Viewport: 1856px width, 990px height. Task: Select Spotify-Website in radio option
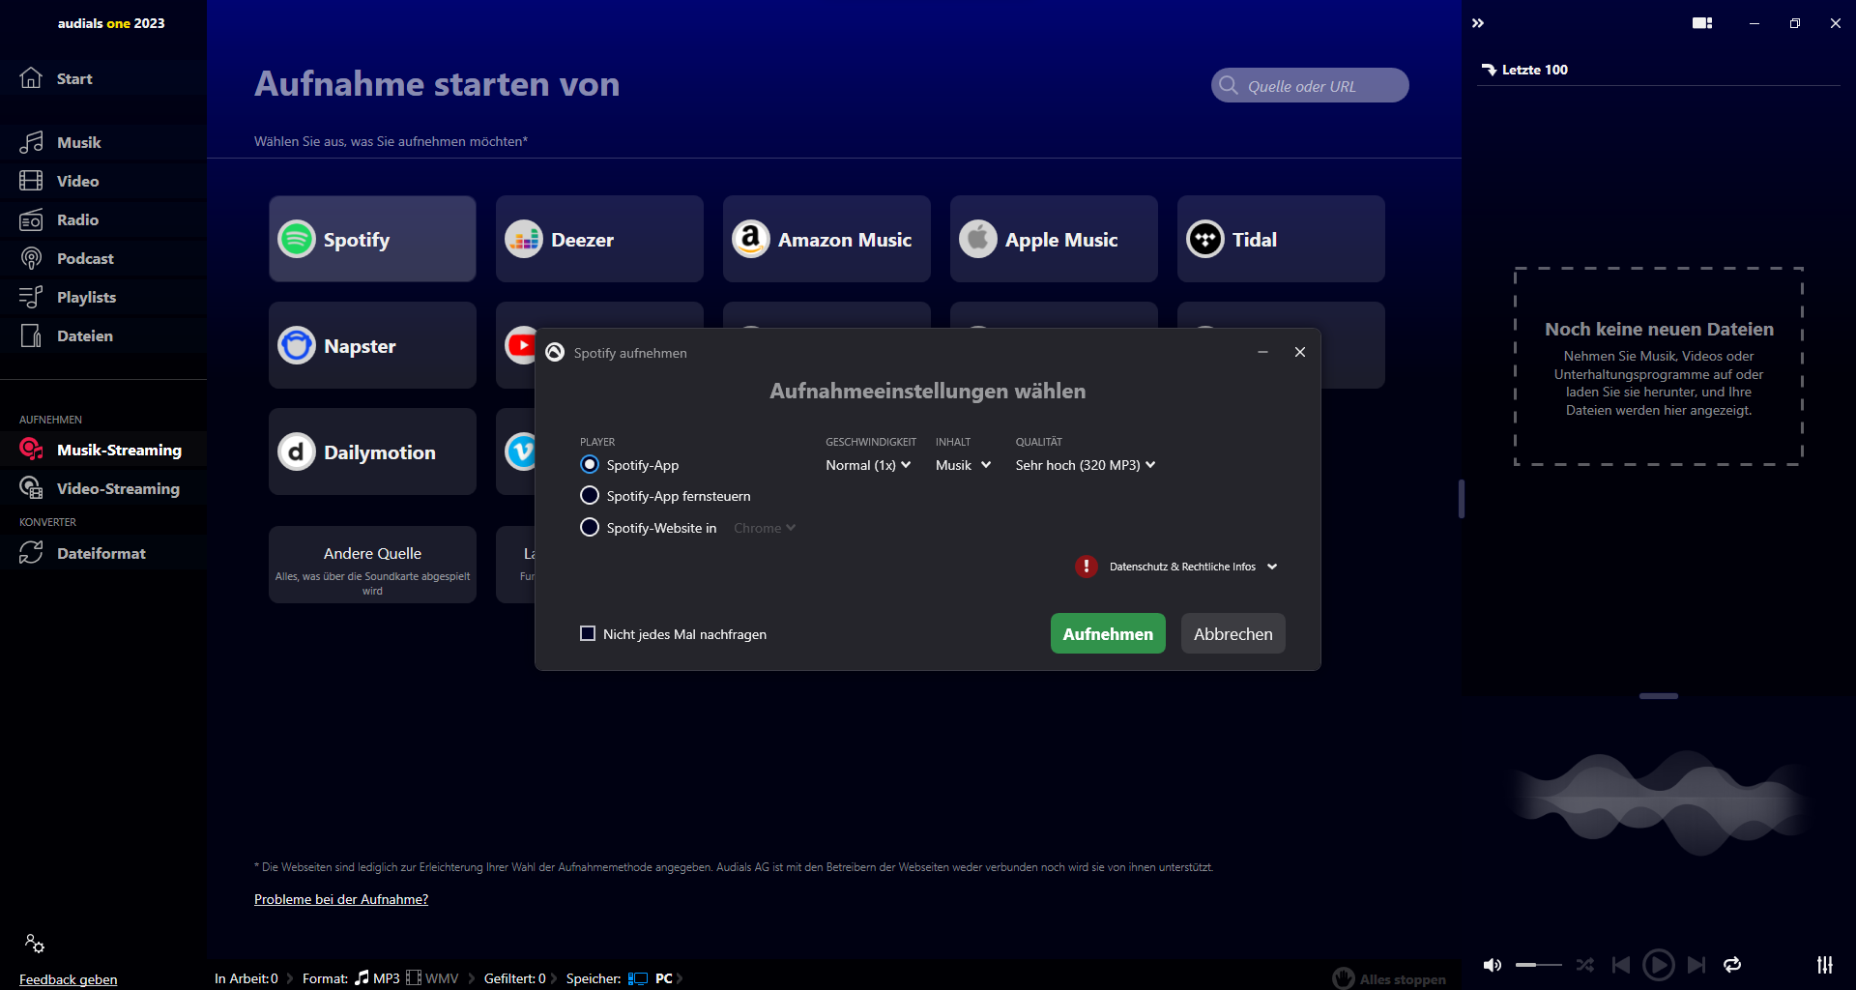(x=590, y=528)
